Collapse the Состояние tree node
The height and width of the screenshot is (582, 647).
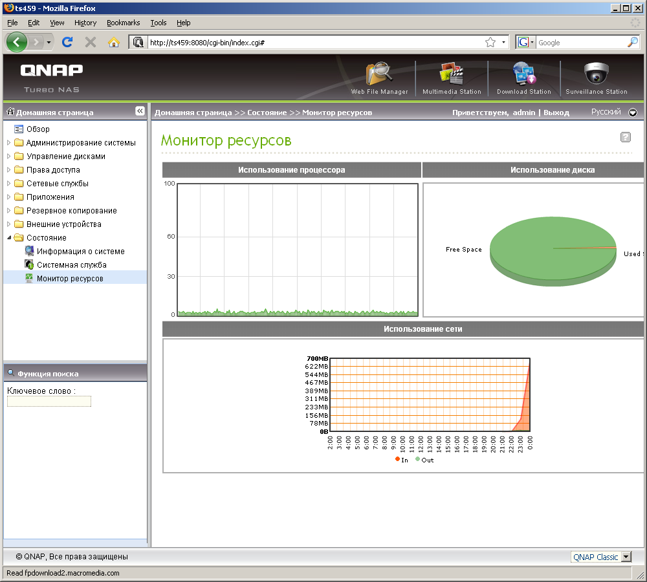8,237
